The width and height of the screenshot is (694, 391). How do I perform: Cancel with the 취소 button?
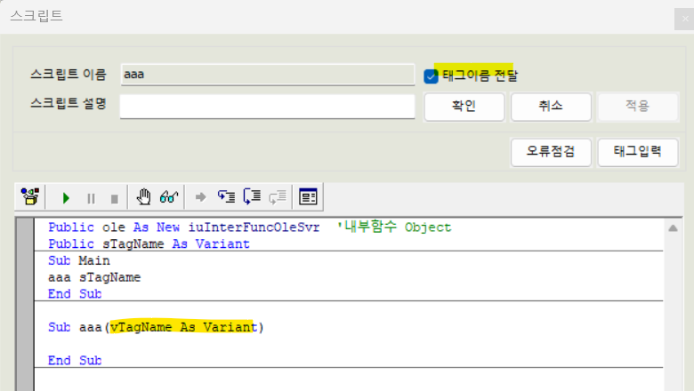(551, 107)
